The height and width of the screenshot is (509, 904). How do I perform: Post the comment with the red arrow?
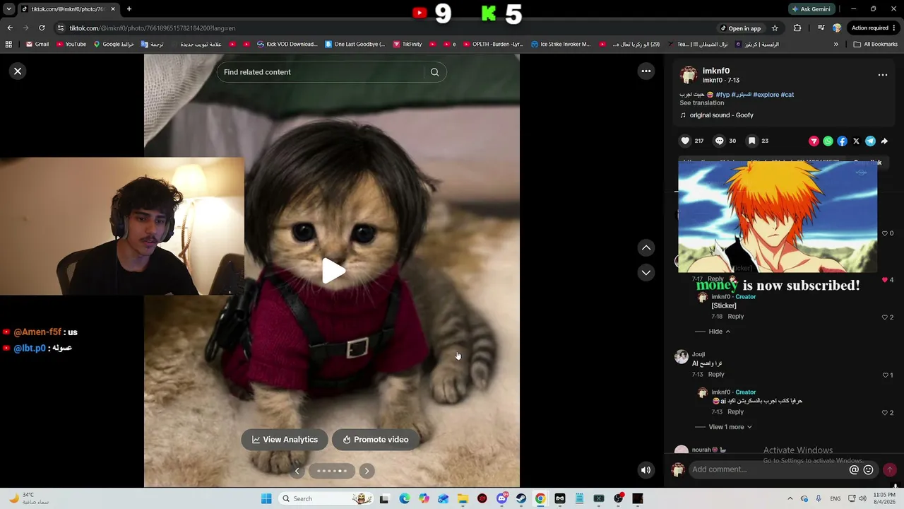[889, 469]
